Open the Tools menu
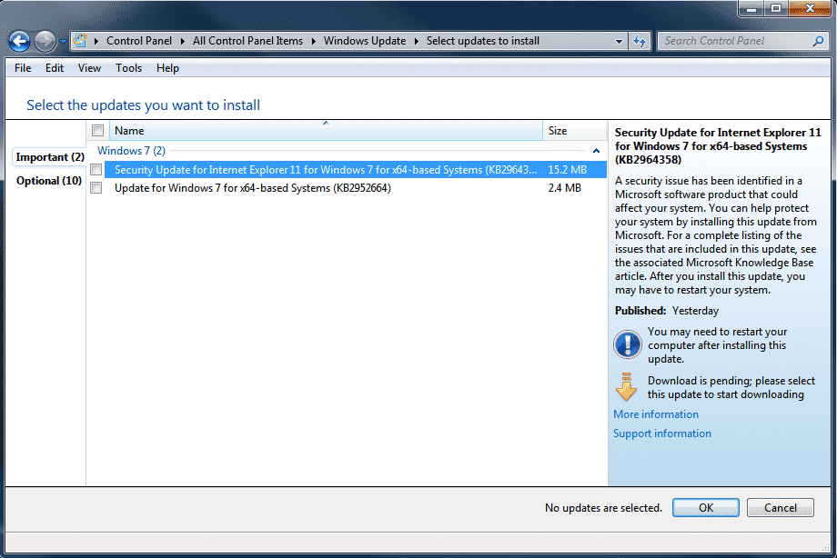 pos(128,68)
